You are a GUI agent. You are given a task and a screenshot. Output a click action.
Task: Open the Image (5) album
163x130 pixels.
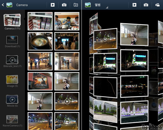(12, 81)
